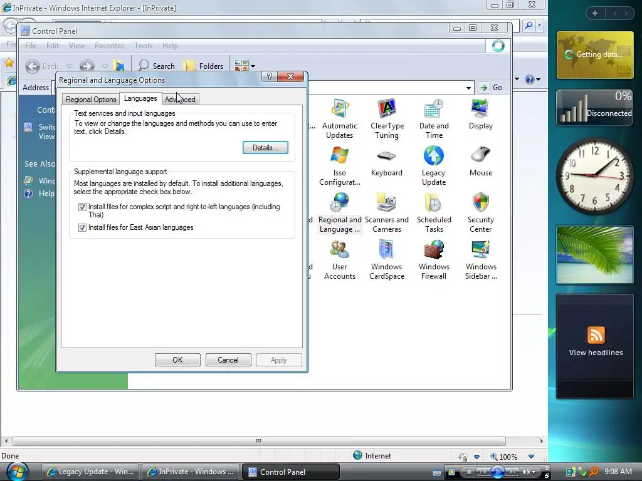
Task: Open Date and Time icon
Action: tap(434, 109)
